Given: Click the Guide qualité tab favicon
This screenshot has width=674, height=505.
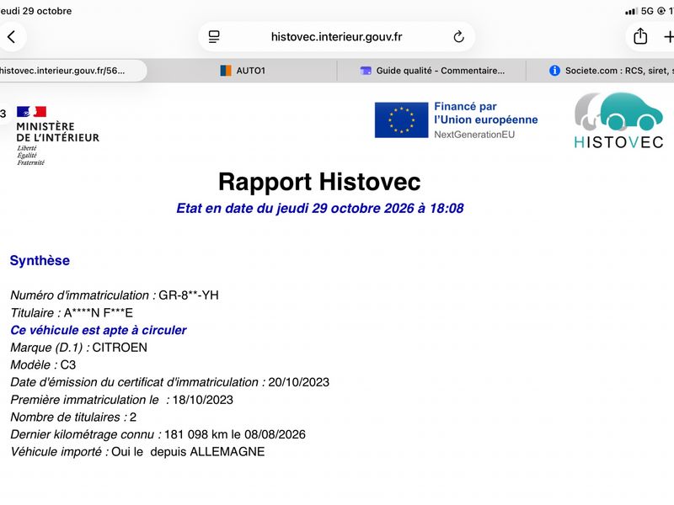Looking at the screenshot, I should (x=366, y=71).
